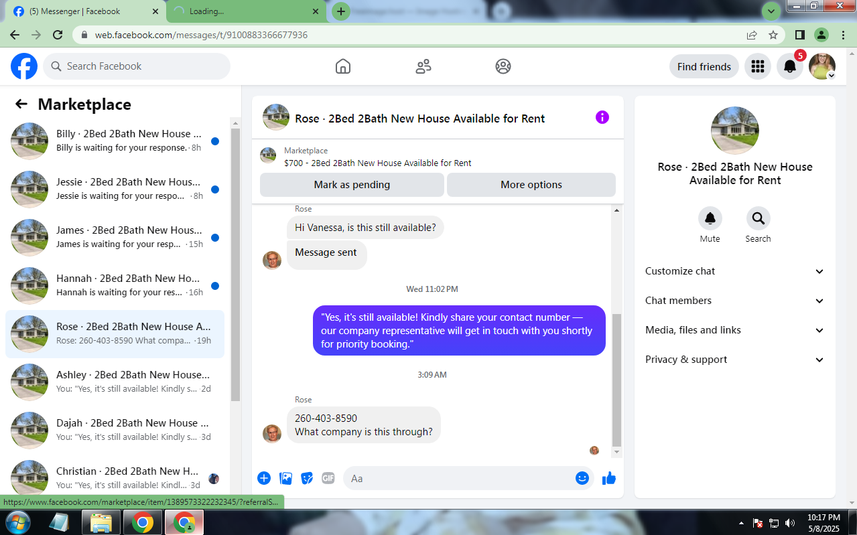The width and height of the screenshot is (857, 535).
Task: Expand Customize chat section
Action: pos(735,271)
